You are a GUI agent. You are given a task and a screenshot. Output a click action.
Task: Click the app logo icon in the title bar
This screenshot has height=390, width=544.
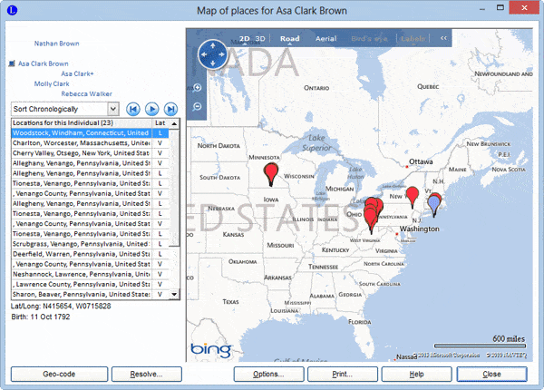coord(12,10)
